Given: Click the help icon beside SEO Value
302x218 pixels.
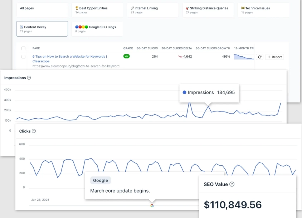Looking at the screenshot, I should pos(232,184).
